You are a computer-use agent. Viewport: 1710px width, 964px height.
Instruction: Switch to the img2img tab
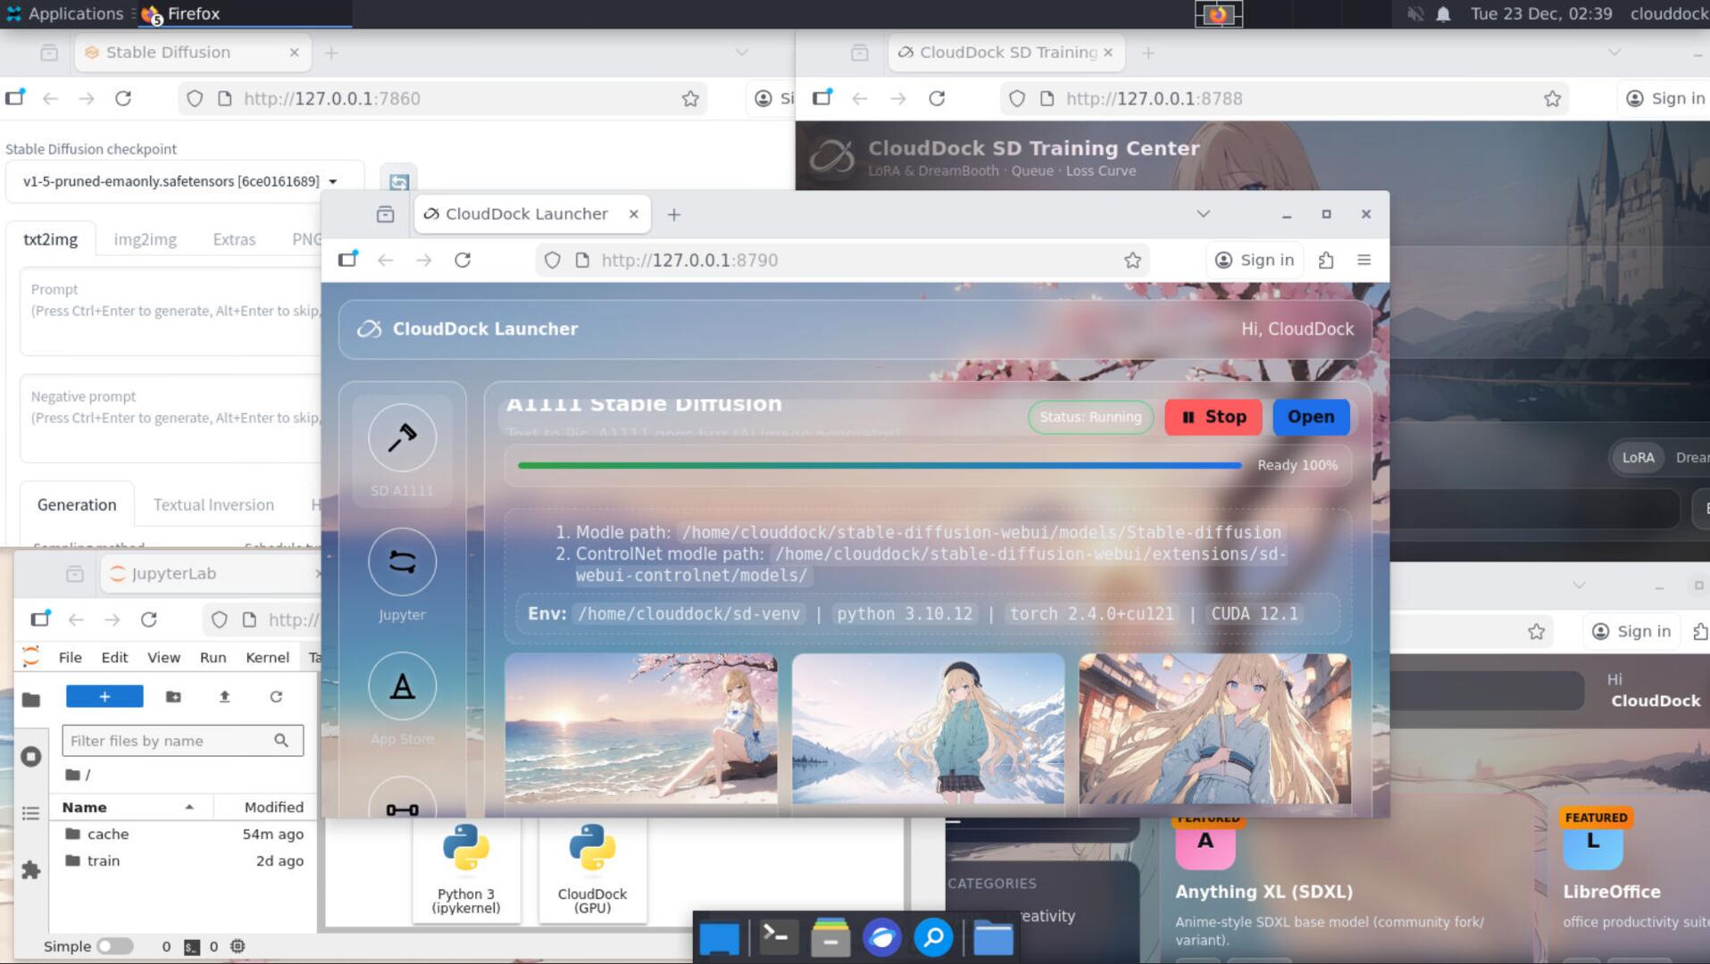pos(144,238)
